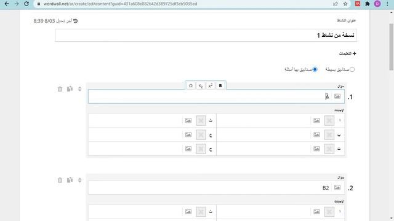Delete question 2 with trash icon

[60, 180]
